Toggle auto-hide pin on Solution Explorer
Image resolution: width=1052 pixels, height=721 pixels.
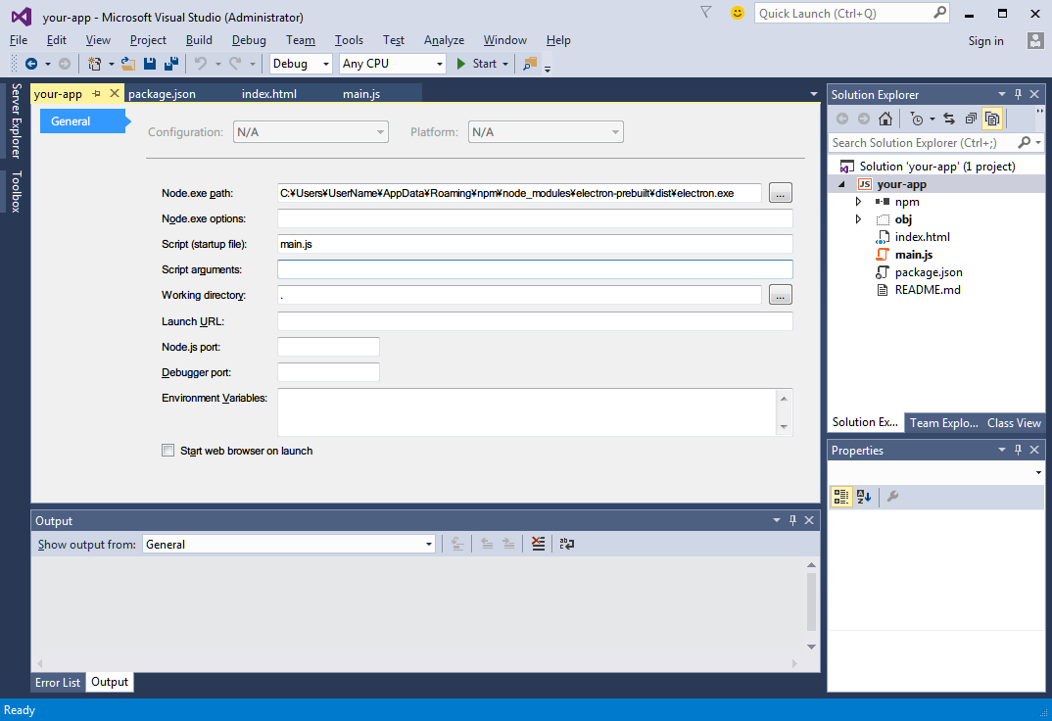point(1018,95)
